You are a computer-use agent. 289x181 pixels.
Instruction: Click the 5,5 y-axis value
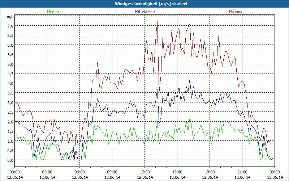click(x=10, y=55)
